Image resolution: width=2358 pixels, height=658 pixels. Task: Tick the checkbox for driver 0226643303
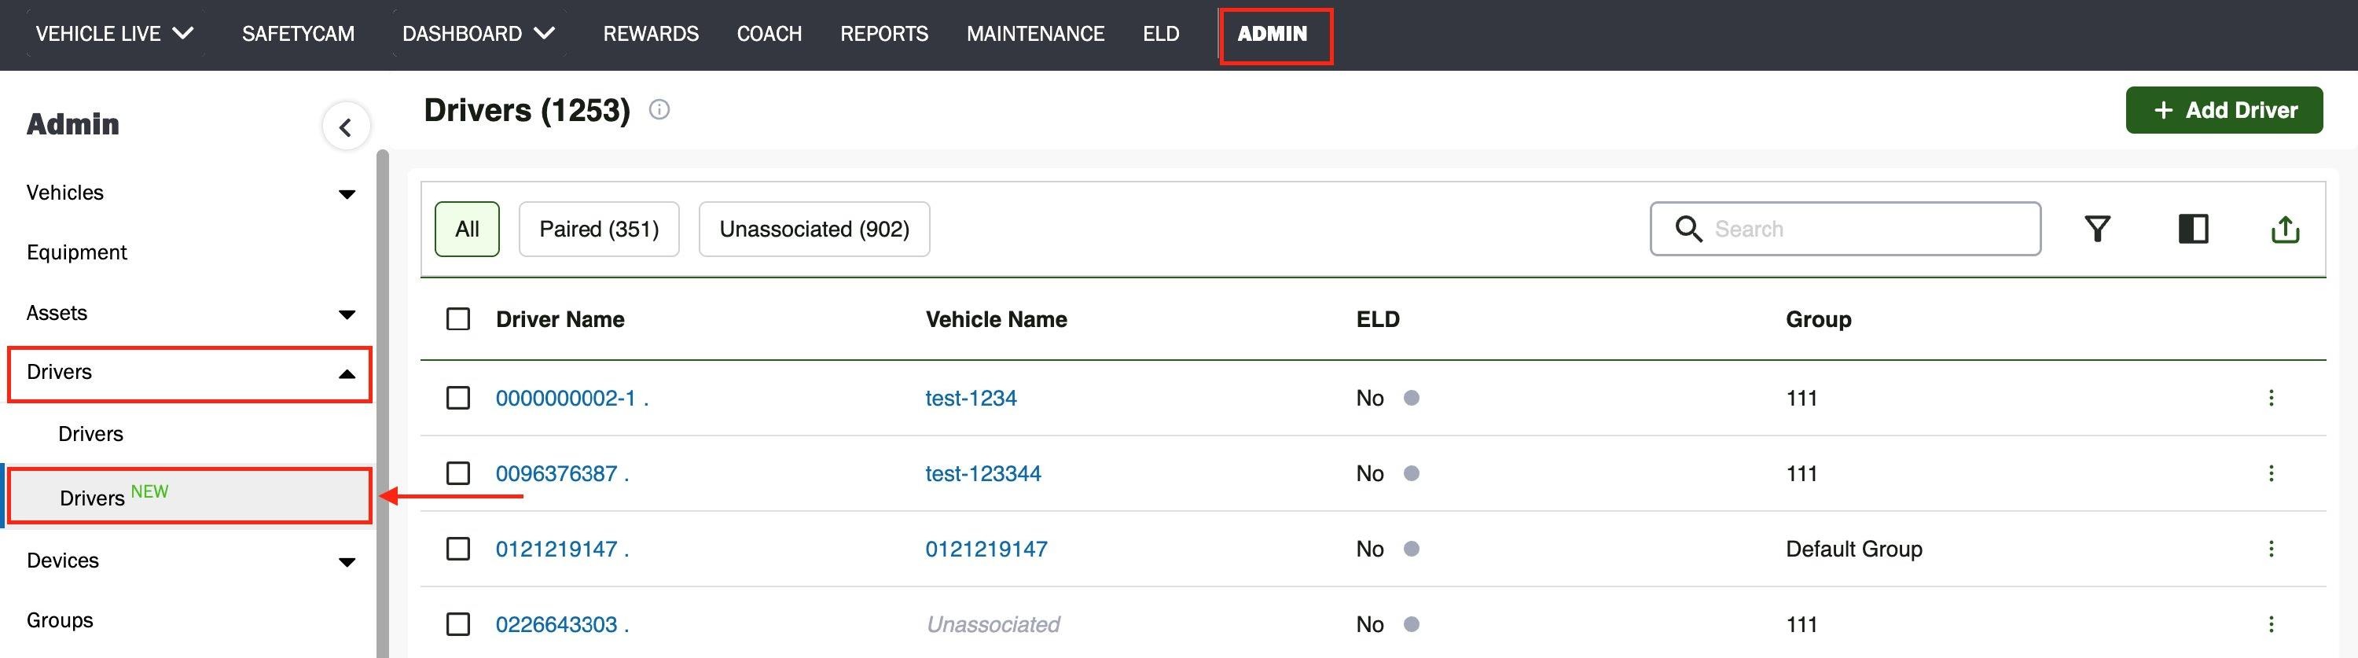tap(457, 624)
